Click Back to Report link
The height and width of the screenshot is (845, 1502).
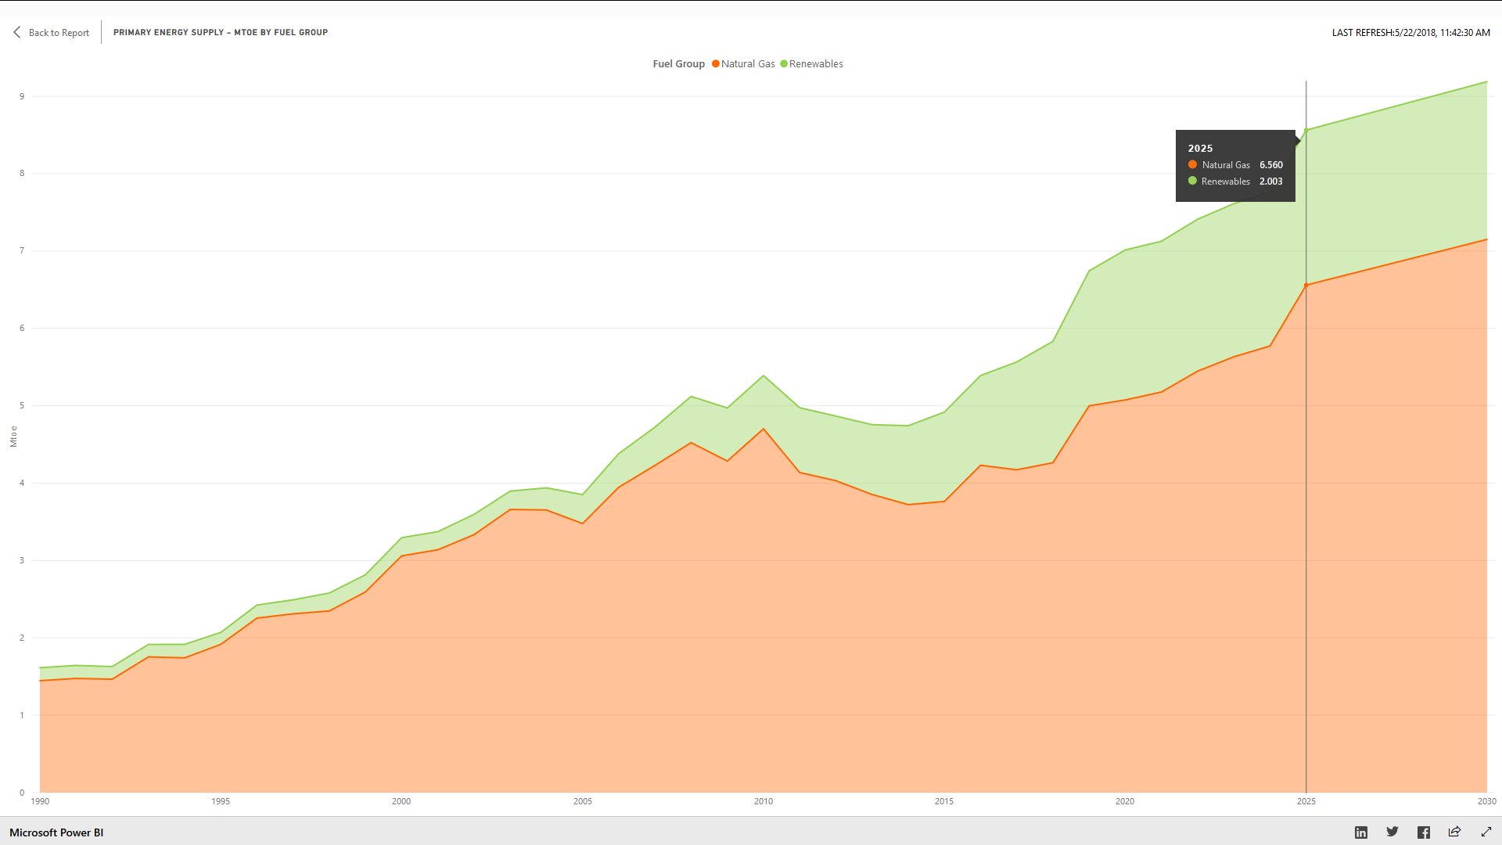tap(59, 33)
